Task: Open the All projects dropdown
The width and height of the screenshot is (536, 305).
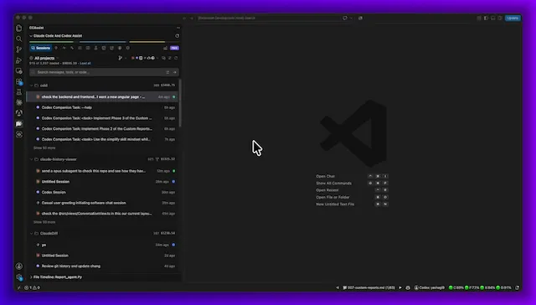Action: point(44,58)
